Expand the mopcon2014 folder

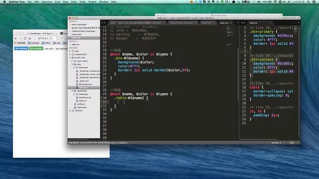click(70, 54)
